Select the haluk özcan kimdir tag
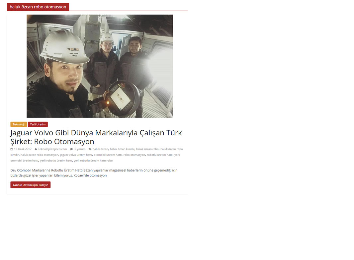Image resolution: width=354 pixels, height=260 pixels. point(122,149)
